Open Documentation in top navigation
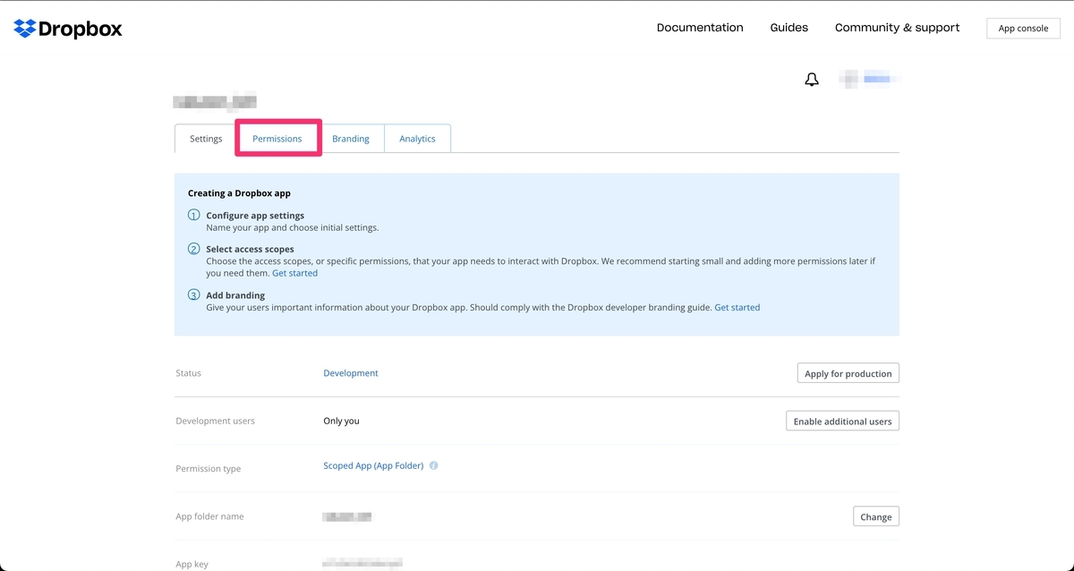1074x571 pixels. pyautogui.click(x=700, y=28)
